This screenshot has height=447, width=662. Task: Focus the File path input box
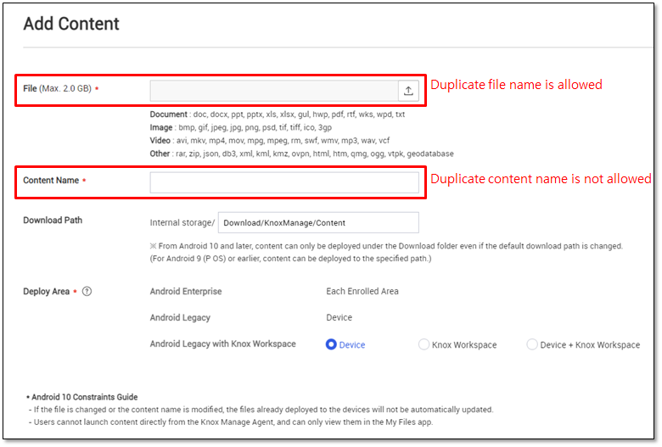(274, 91)
